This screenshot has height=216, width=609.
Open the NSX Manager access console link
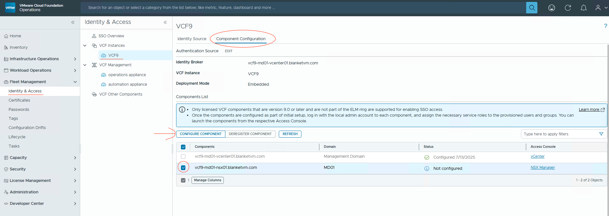pos(543,168)
